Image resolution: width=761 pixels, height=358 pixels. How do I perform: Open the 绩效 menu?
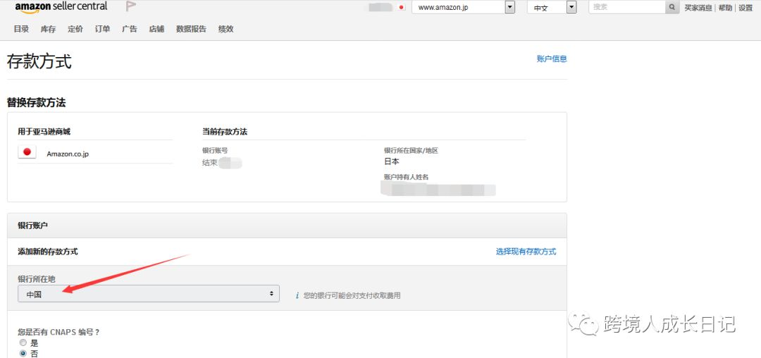(226, 29)
